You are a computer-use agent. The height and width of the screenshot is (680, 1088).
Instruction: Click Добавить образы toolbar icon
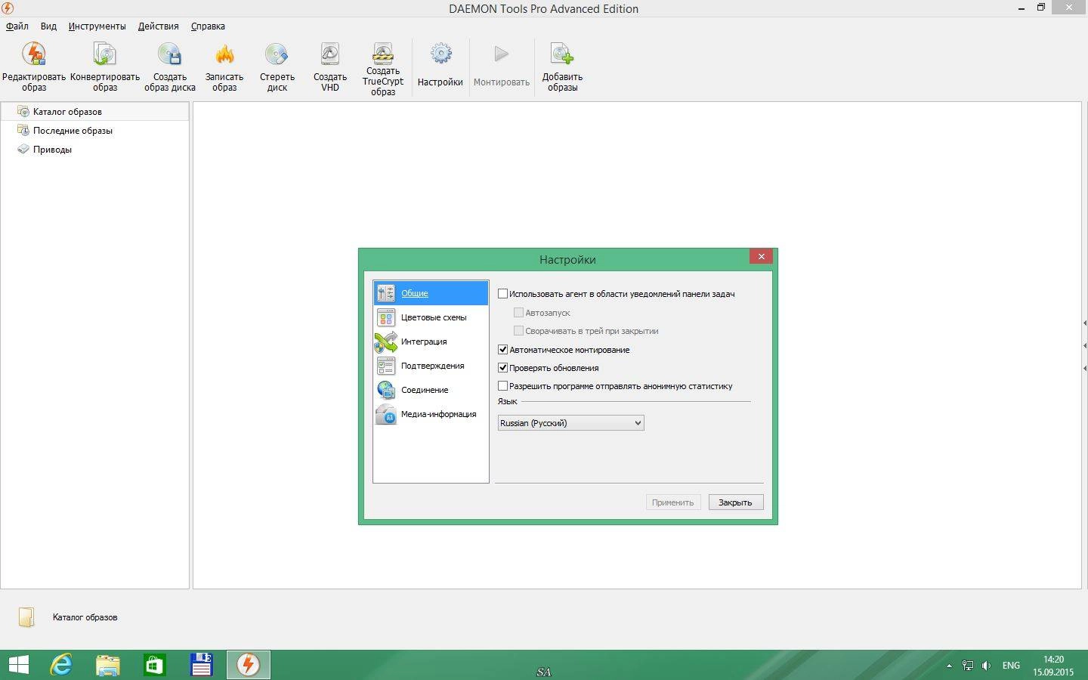pyautogui.click(x=562, y=66)
